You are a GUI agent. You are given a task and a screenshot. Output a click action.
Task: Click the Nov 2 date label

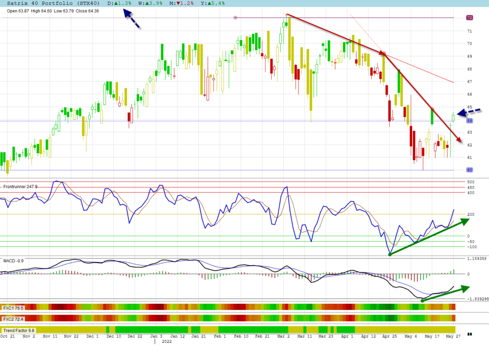click(29, 336)
